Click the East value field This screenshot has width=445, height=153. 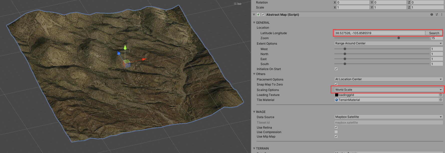click(x=437, y=59)
